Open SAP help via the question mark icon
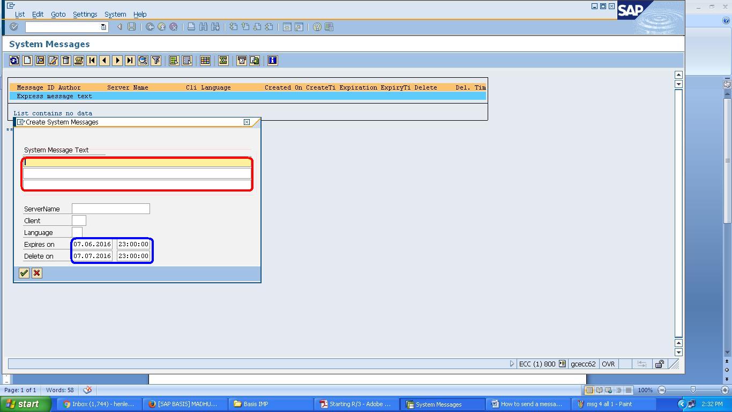 coord(316,27)
